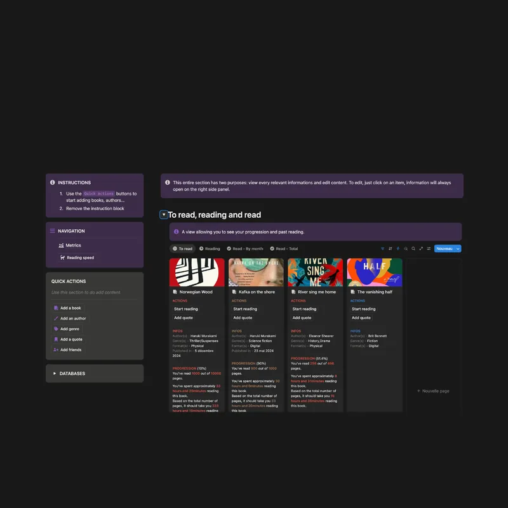Expand the database to full page
The image size is (508, 508).
(x=421, y=248)
